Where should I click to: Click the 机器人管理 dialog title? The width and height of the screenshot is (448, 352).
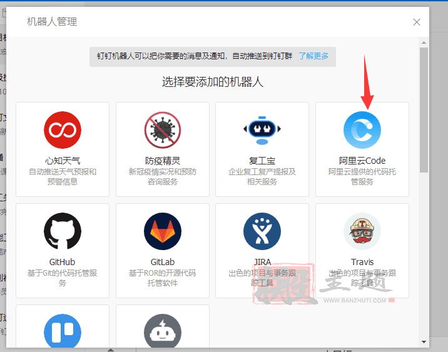pyautogui.click(x=52, y=22)
